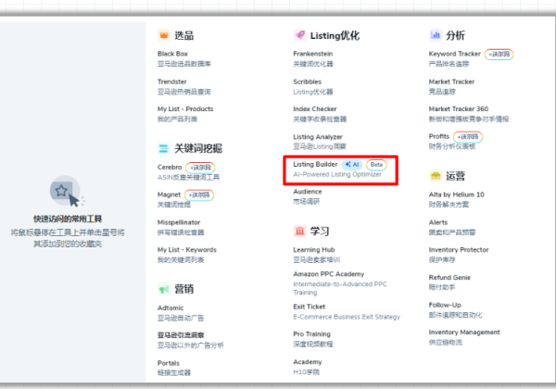Click the E-Commerce Business Exit Strategy text
This screenshot has height=389, width=556.
click(347, 317)
